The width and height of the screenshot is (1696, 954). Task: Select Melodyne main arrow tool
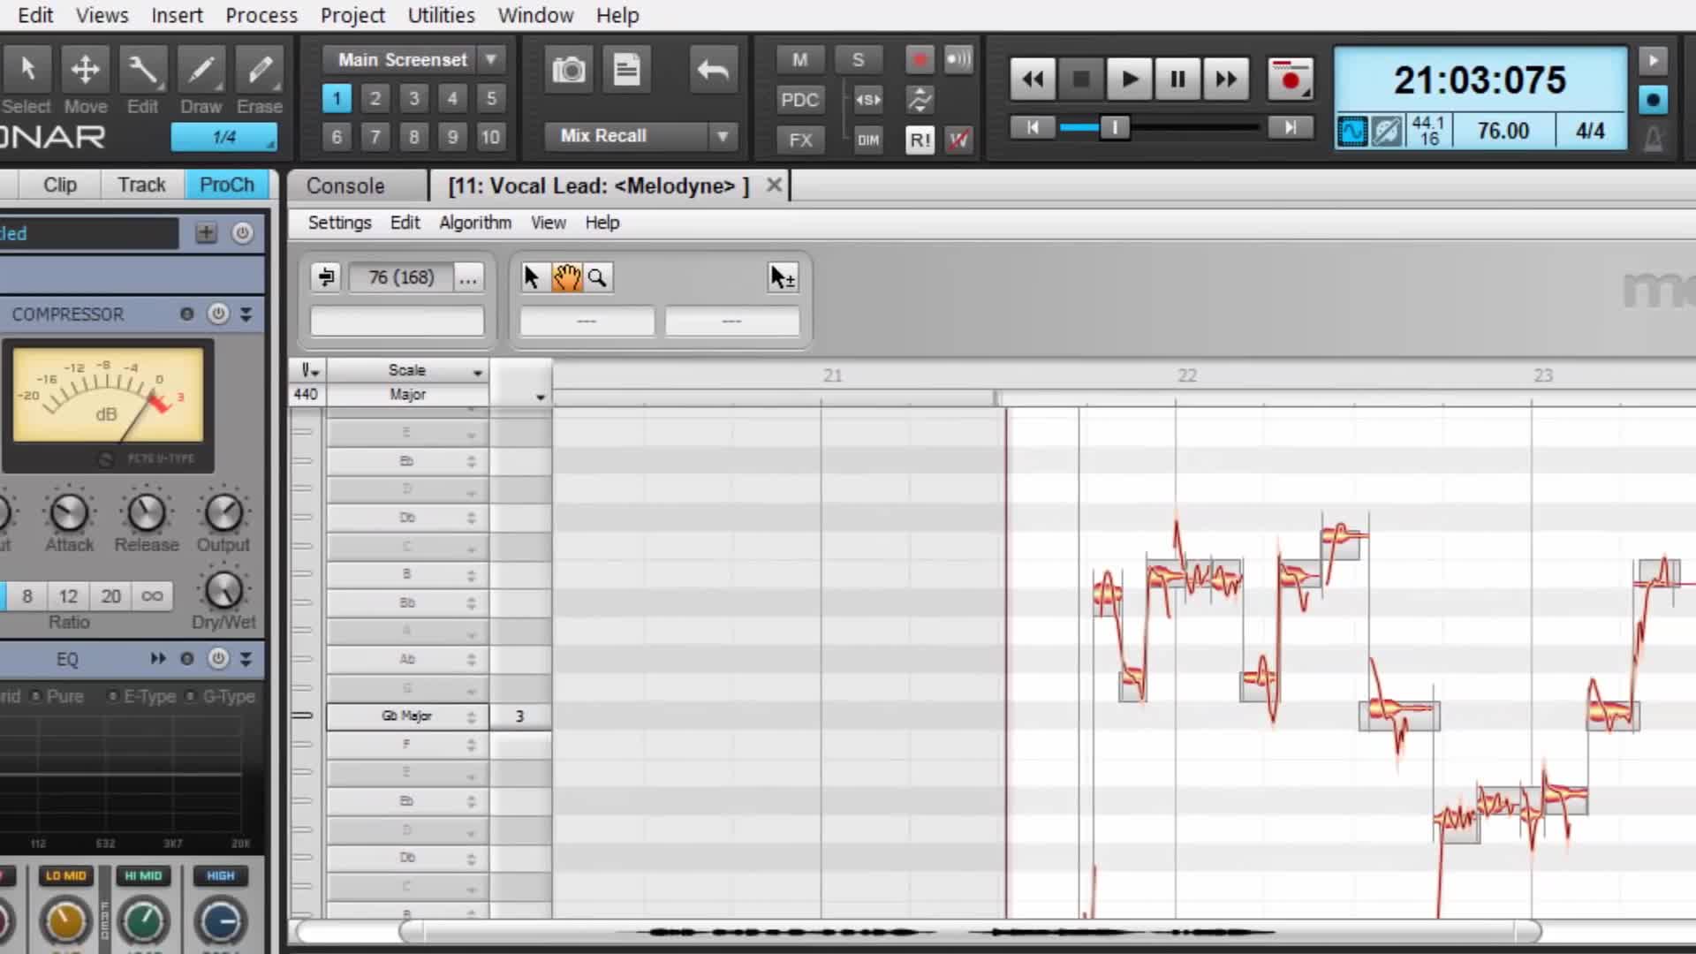531,277
